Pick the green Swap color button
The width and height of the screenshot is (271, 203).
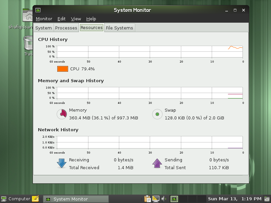pyautogui.click(x=157, y=114)
